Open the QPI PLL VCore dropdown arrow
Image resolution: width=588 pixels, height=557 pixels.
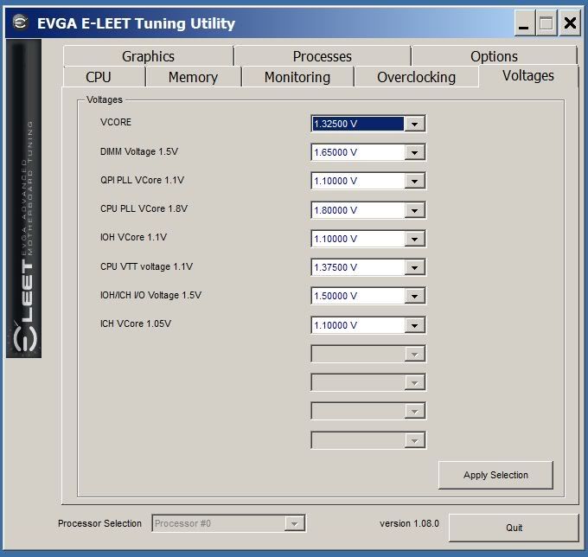coord(414,181)
